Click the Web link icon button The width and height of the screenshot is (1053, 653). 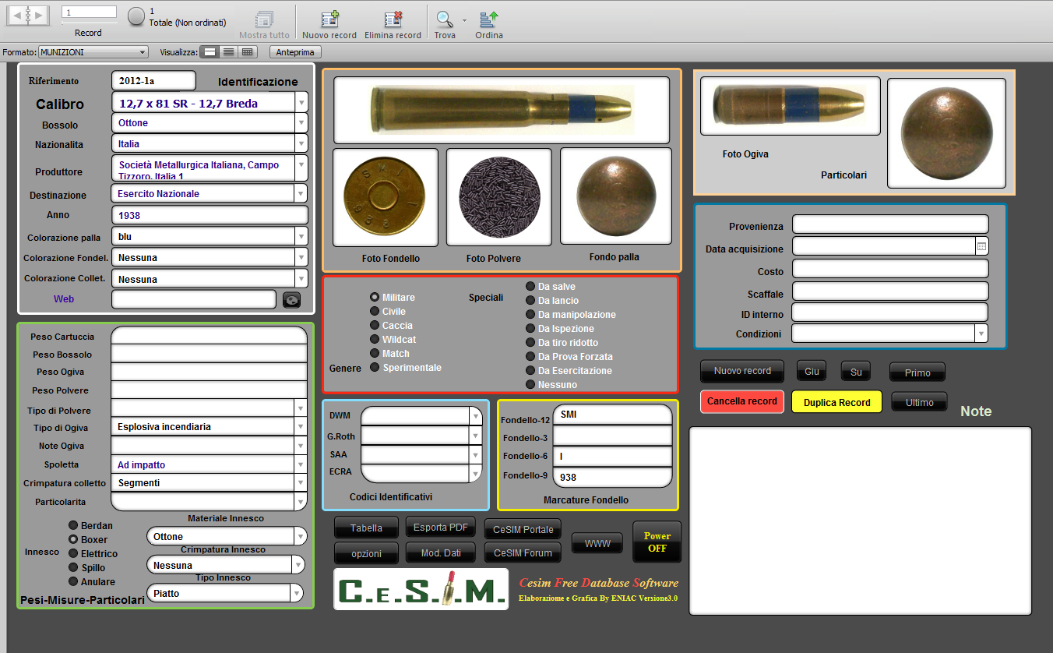point(291,300)
